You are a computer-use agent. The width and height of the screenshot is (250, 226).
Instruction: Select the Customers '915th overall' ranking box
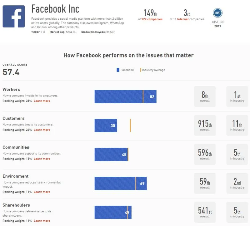[205, 125]
